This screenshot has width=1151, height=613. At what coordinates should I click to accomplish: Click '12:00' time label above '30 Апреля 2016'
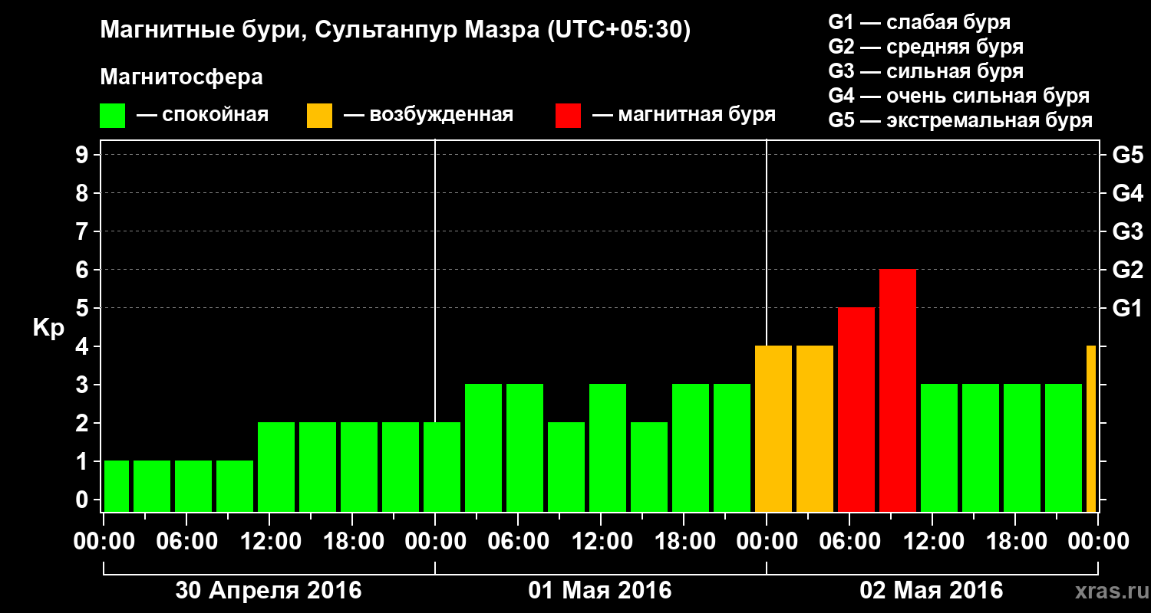[269, 541]
